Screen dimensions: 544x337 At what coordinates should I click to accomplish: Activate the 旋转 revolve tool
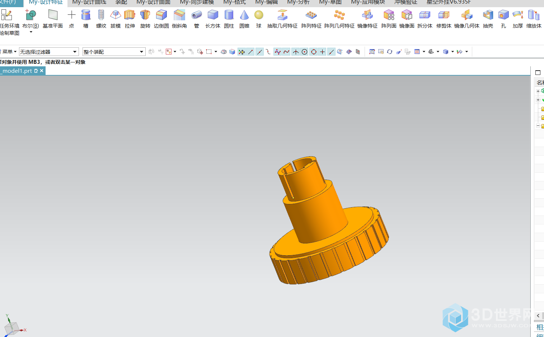click(145, 19)
